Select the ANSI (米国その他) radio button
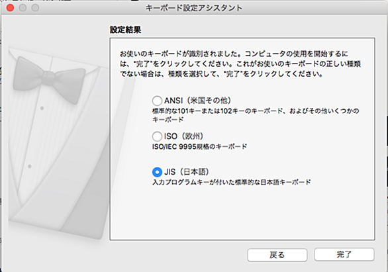Screen dimensions: 388x272 tap(157, 101)
